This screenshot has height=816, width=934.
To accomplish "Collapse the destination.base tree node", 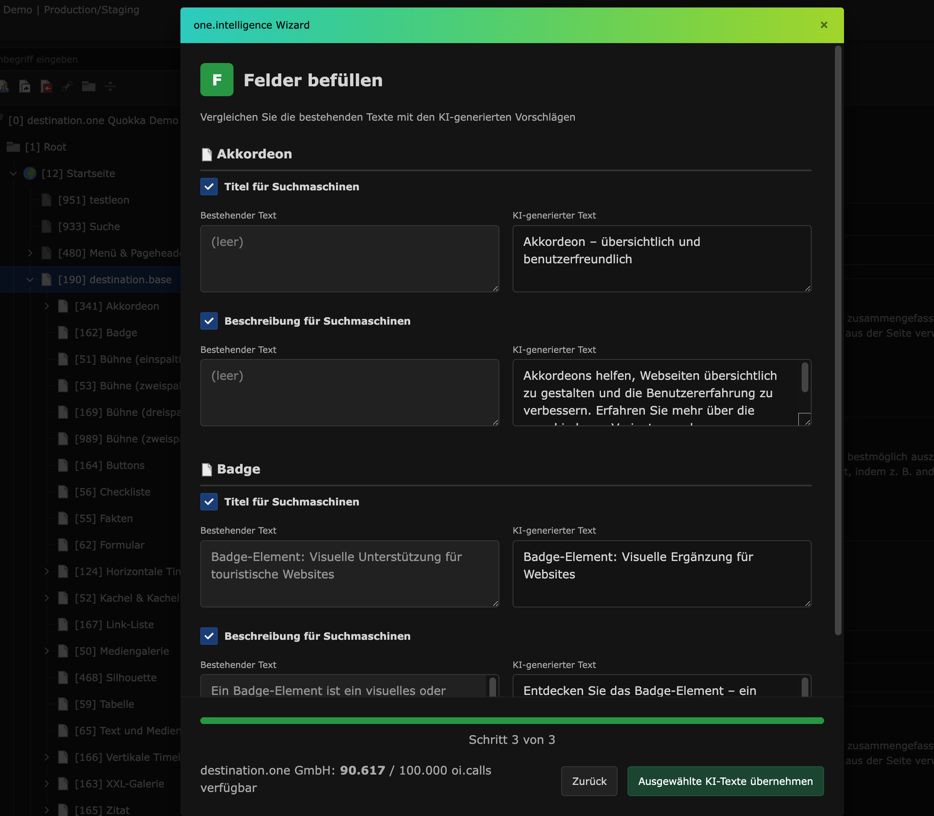I will click(x=30, y=279).
